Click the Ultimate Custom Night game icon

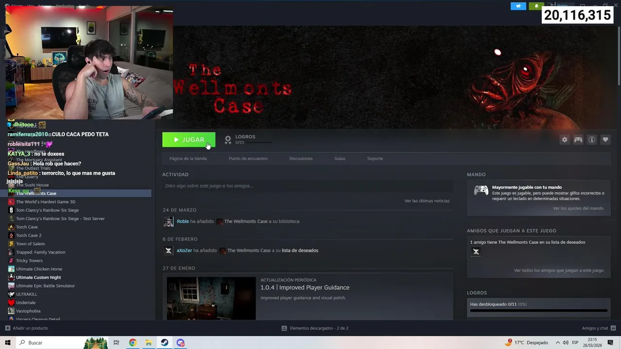coord(11,277)
